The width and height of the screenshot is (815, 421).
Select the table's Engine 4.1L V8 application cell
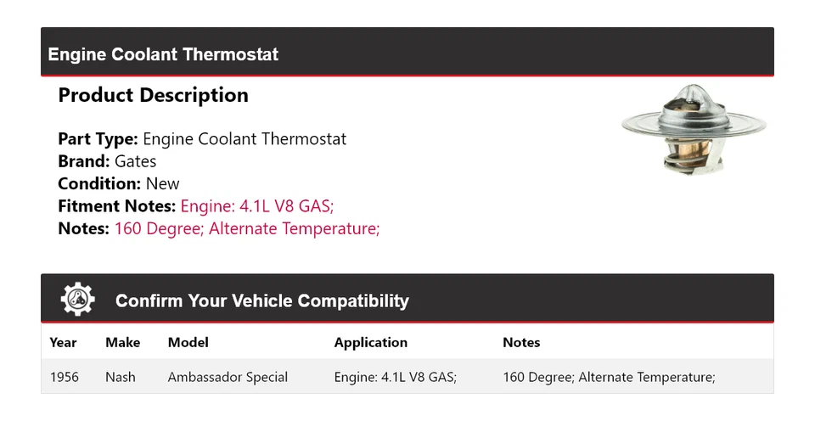click(396, 377)
